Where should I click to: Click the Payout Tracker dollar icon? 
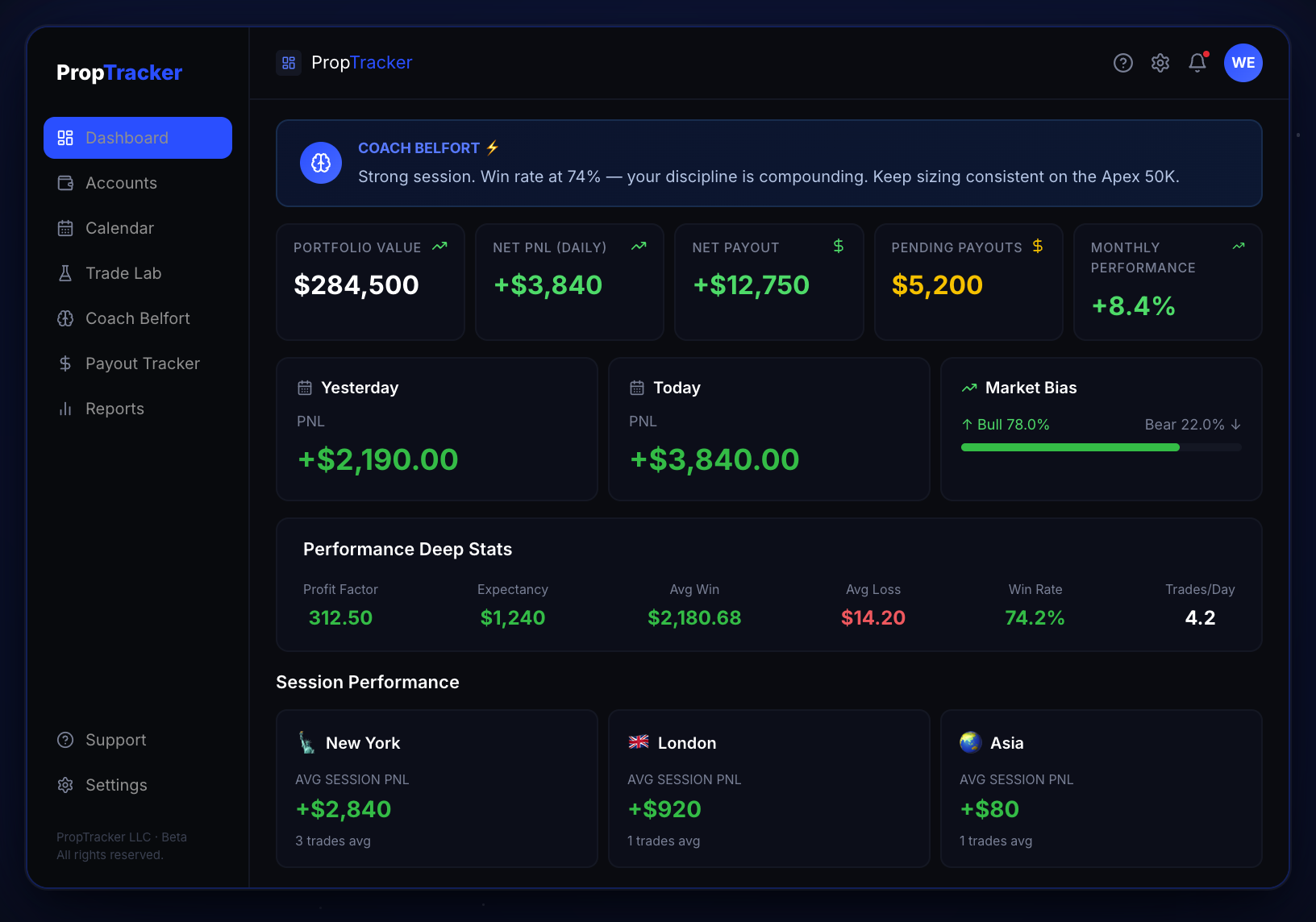click(65, 363)
